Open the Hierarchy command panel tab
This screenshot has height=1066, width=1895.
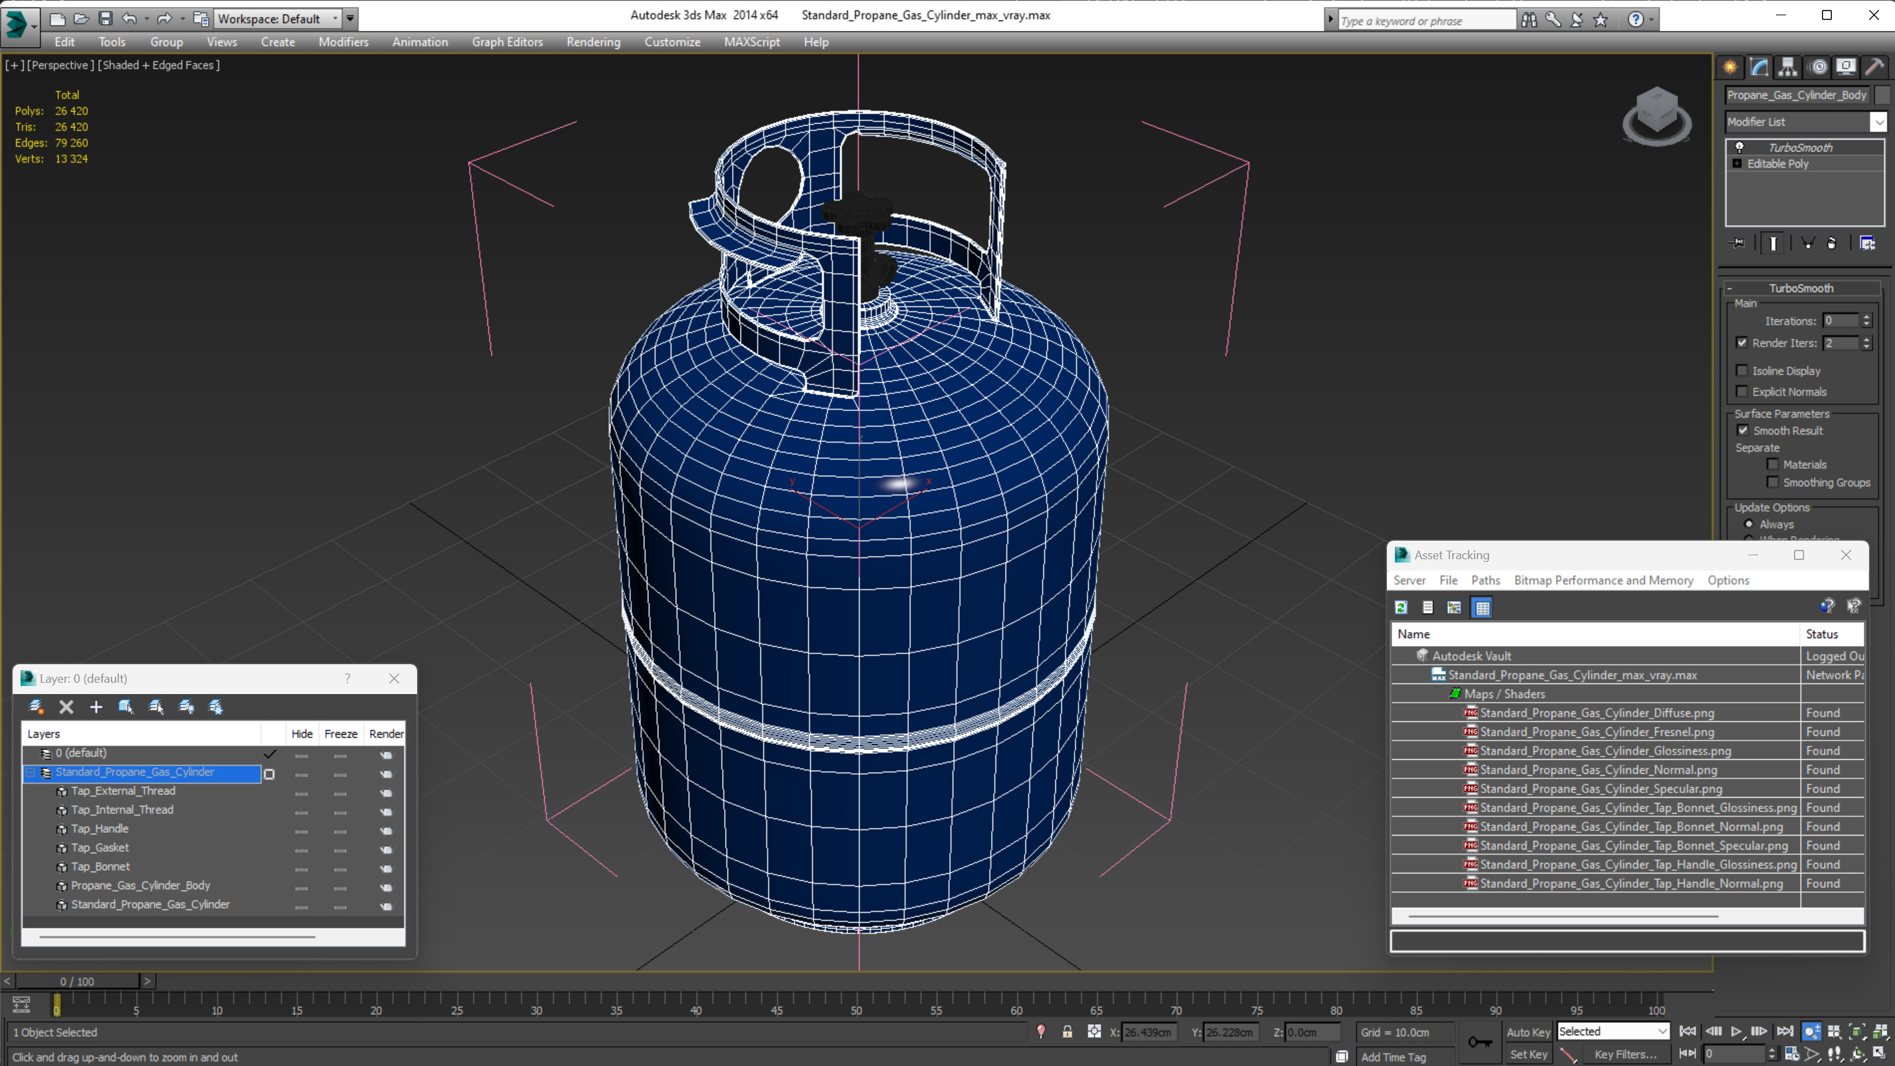pyautogui.click(x=1787, y=67)
